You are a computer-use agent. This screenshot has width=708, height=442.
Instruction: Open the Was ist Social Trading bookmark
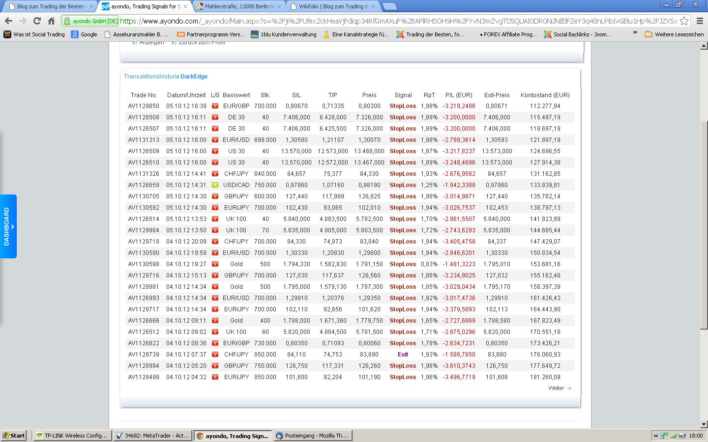[x=34, y=34]
